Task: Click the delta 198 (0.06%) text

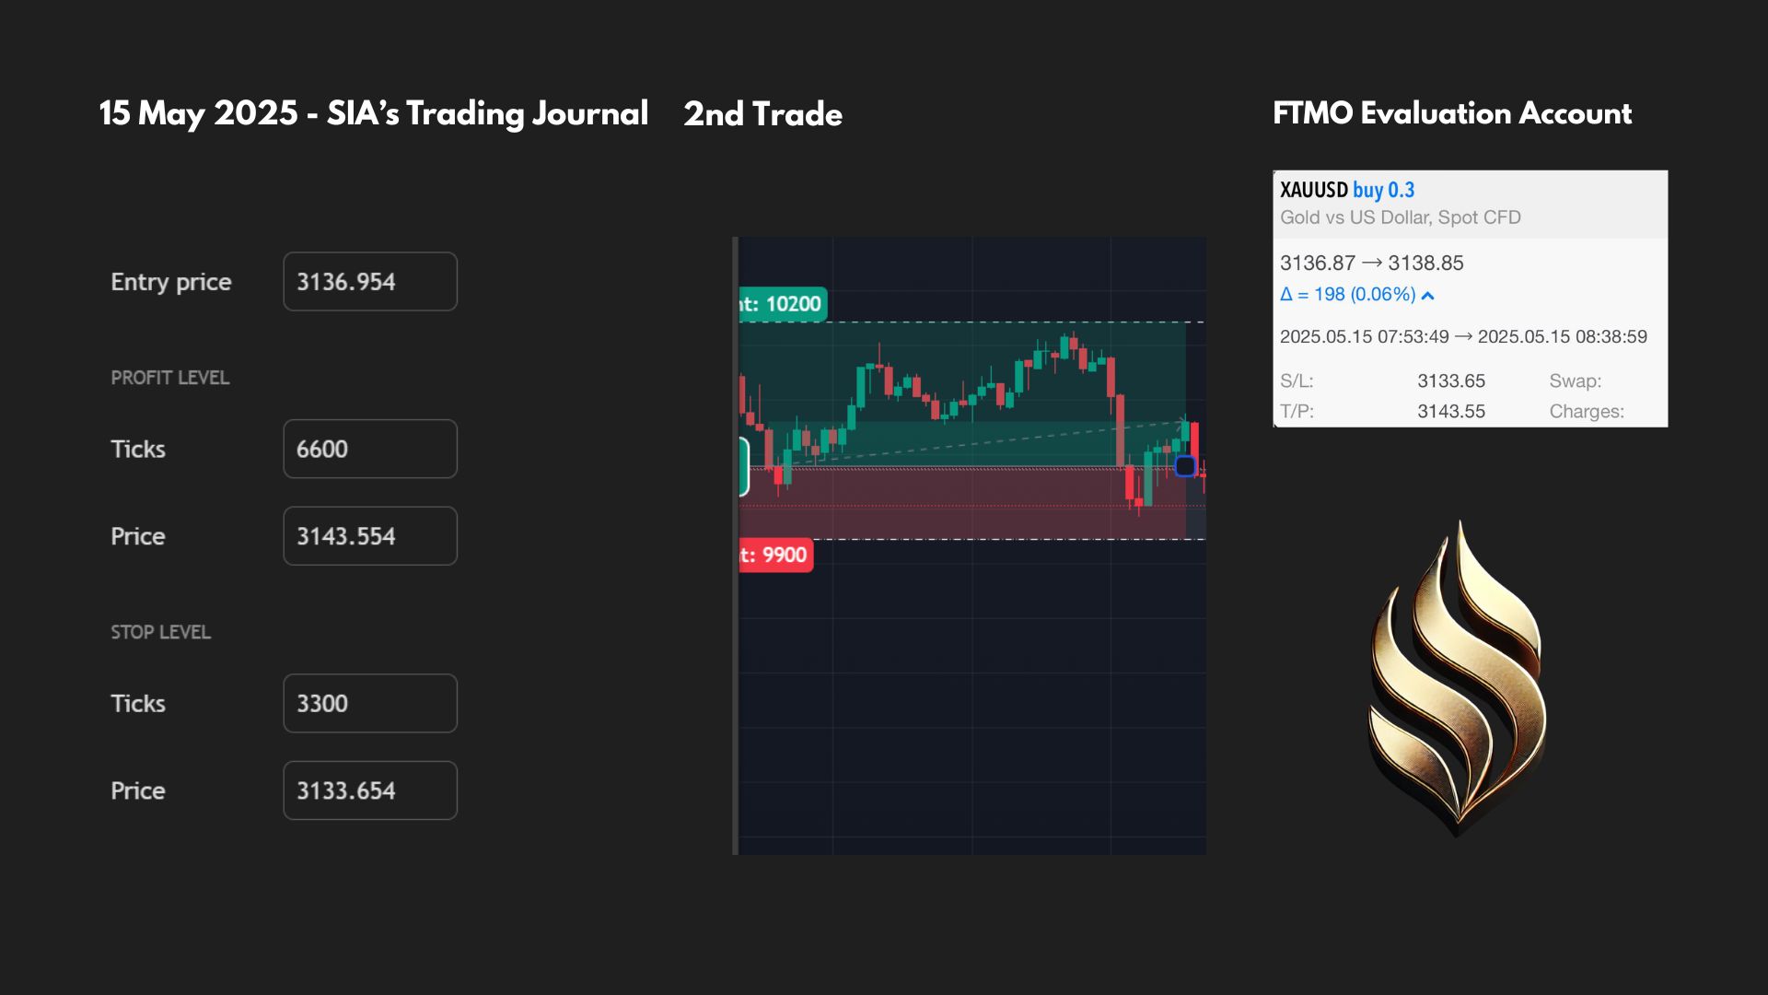Action: (1348, 295)
